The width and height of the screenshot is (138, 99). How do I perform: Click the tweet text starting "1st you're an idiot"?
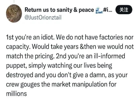pos(70,66)
